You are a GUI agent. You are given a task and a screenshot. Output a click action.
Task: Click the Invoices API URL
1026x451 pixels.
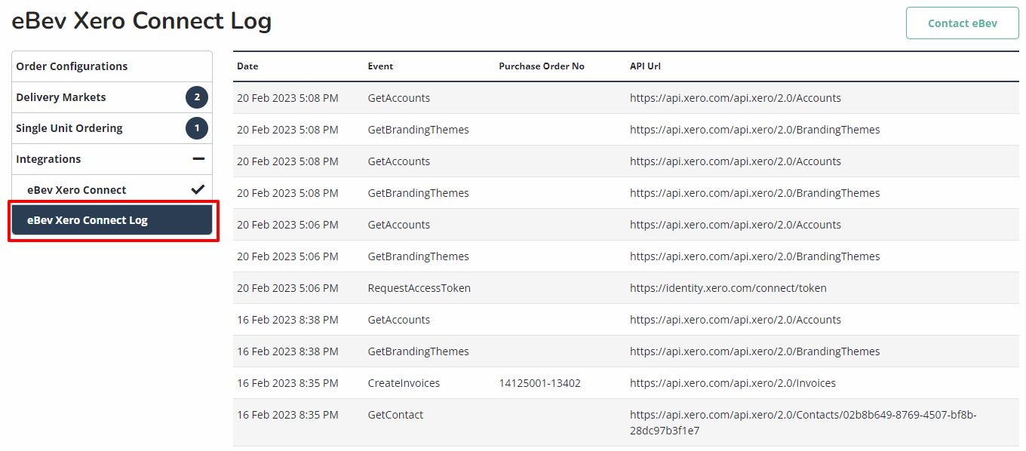click(733, 383)
